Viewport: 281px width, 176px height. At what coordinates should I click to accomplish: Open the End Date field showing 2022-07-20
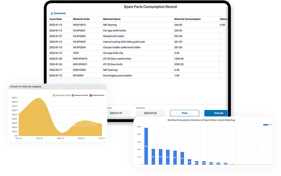[150, 113]
